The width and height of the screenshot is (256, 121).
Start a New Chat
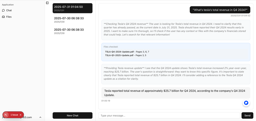tap(73, 116)
